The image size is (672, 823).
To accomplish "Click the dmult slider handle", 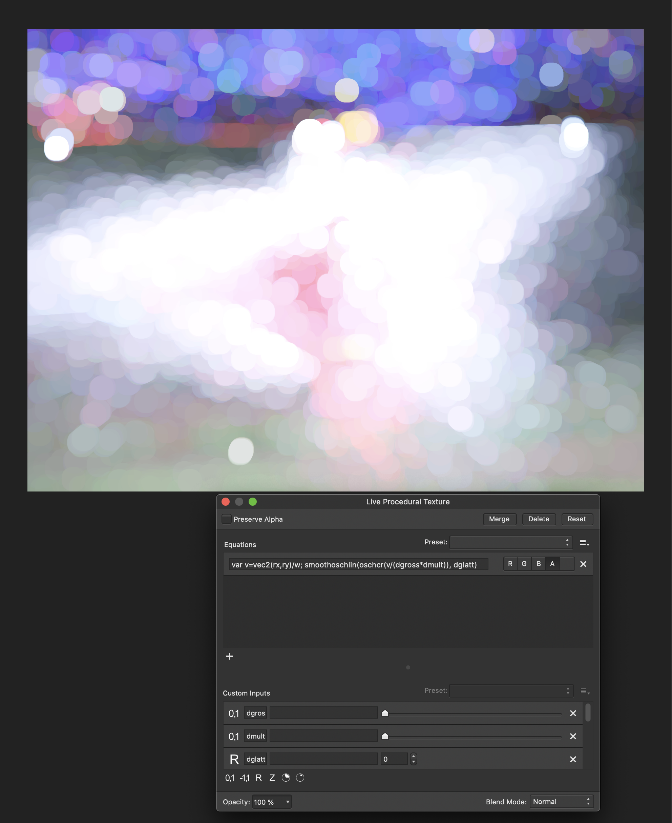I will pos(385,736).
